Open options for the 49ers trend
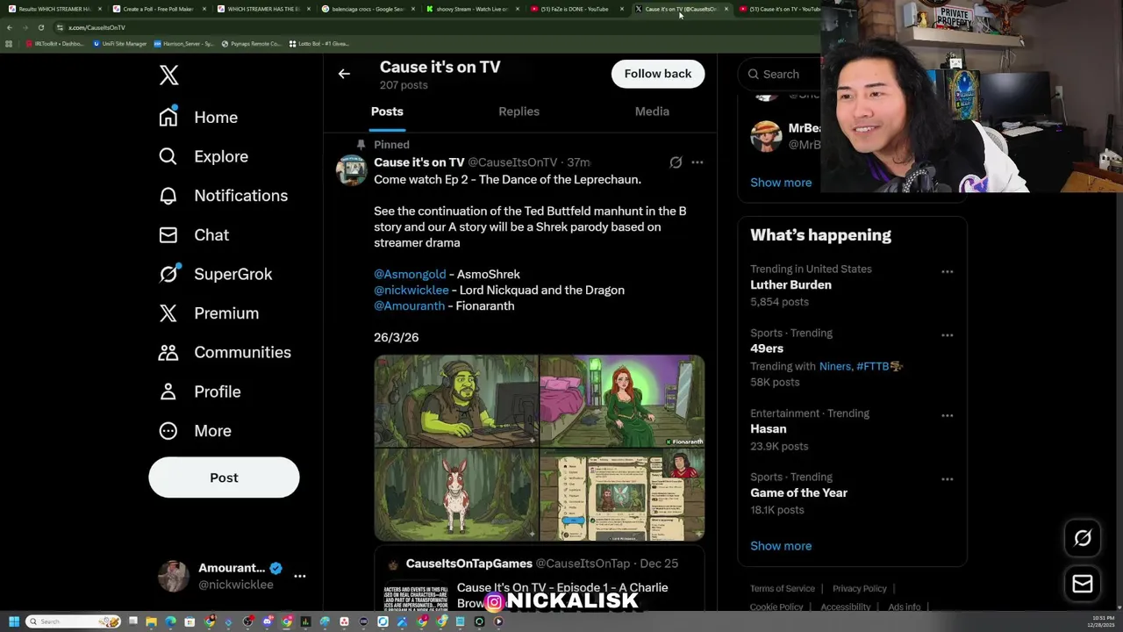 tap(947, 335)
